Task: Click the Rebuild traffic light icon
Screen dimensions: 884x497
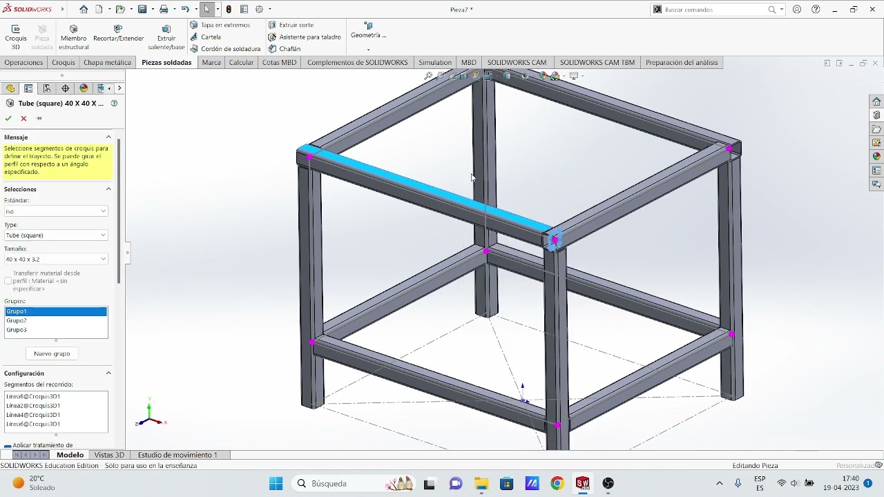Action: pyautogui.click(x=229, y=10)
